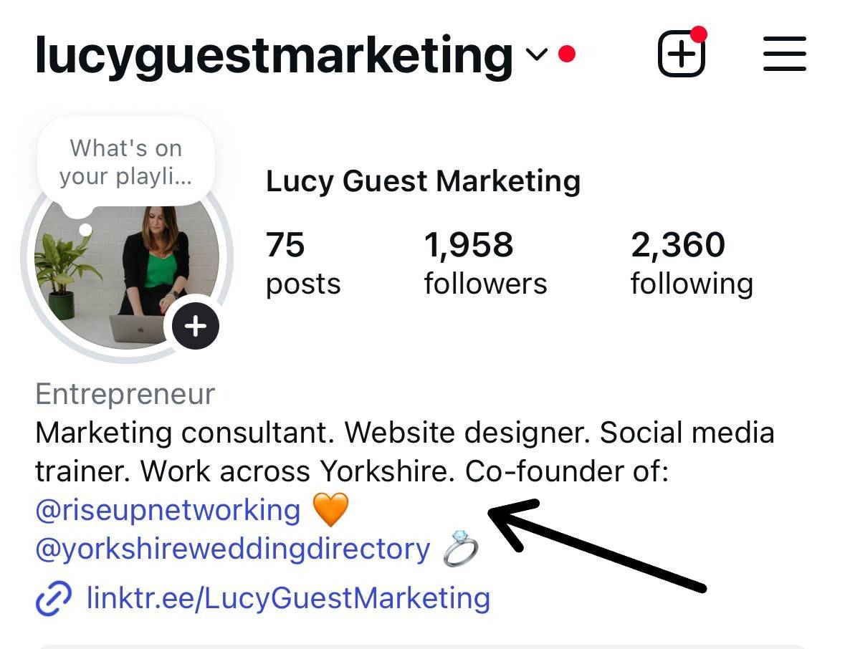The image size is (845, 649).
Task: Tap the Entrepreneur category label
Action: click(x=125, y=394)
